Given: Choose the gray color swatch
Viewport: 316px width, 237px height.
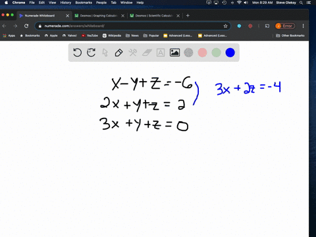Looking at the screenshot, I should point(188,53).
